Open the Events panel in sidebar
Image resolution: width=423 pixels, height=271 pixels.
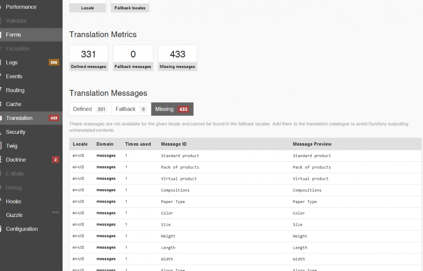coord(31,76)
